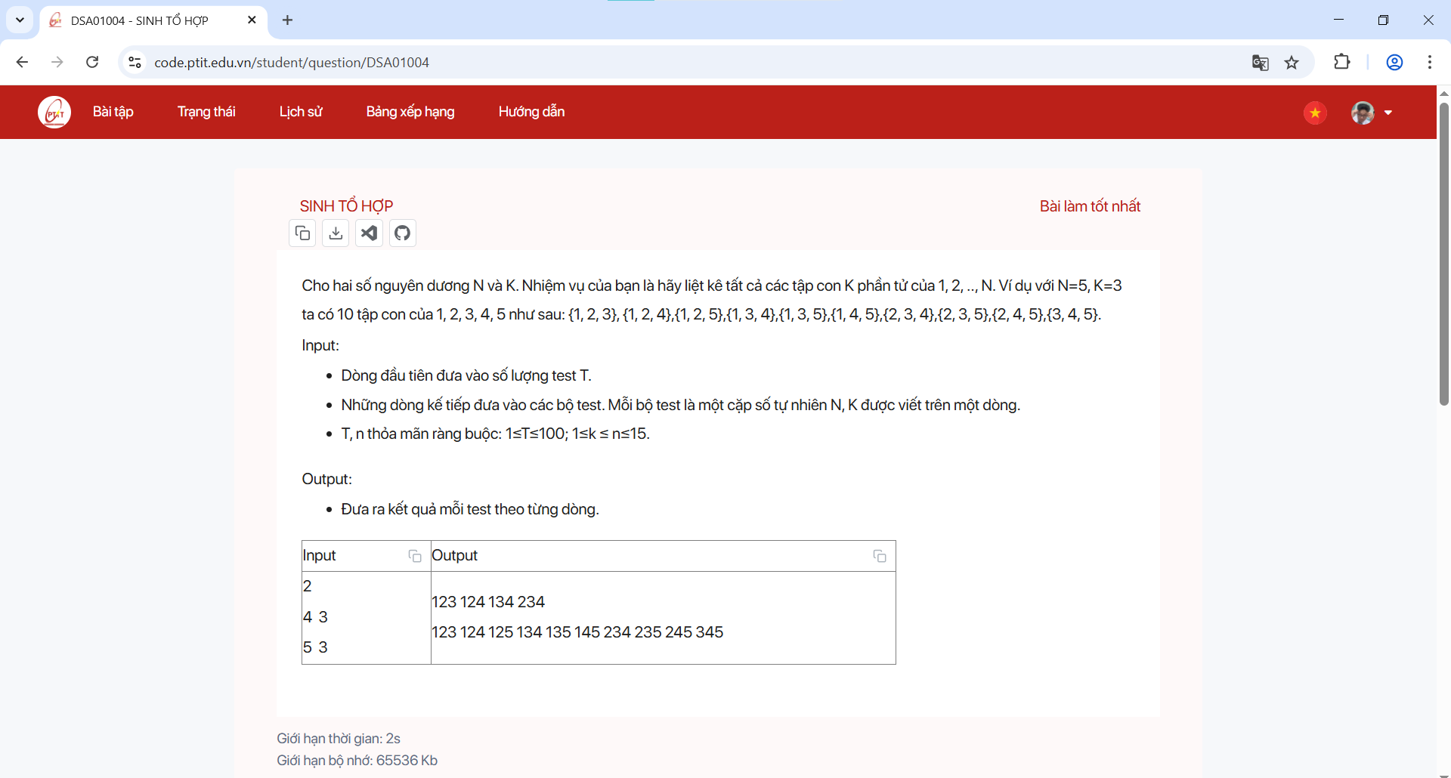Screen dimensions: 1451x778
Task: Open the Bài làm tốt nhất link
Action: click(1091, 206)
